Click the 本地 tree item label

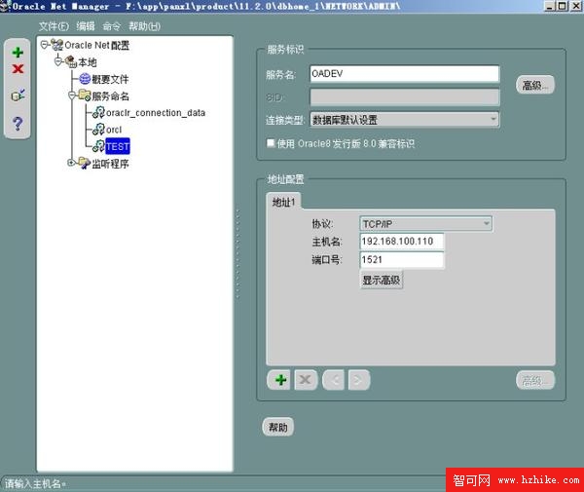pos(88,62)
